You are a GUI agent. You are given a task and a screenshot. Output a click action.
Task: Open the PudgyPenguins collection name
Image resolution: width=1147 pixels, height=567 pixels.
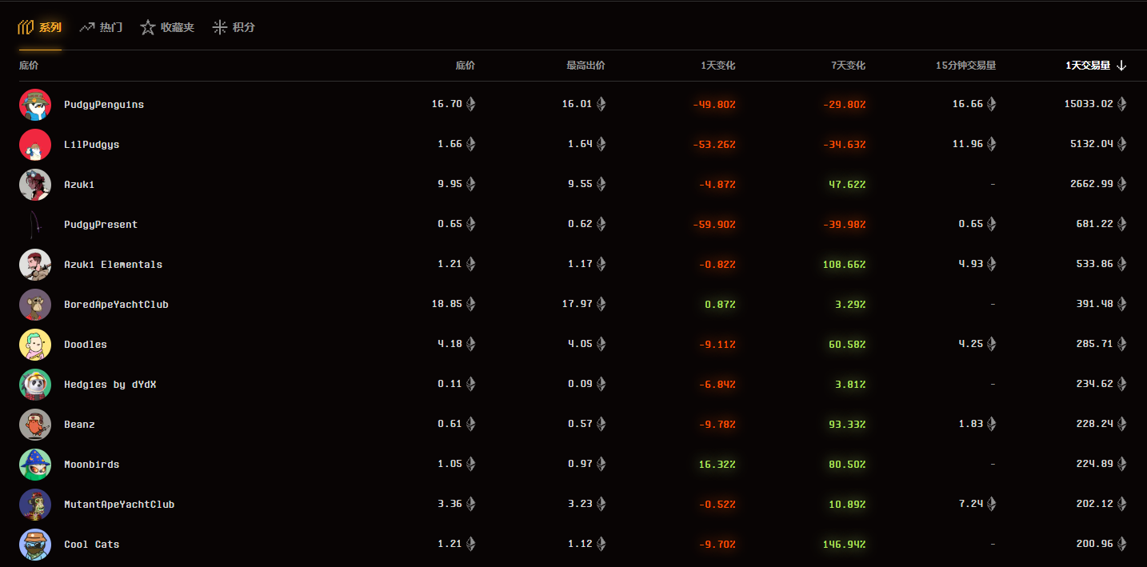[104, 105]
